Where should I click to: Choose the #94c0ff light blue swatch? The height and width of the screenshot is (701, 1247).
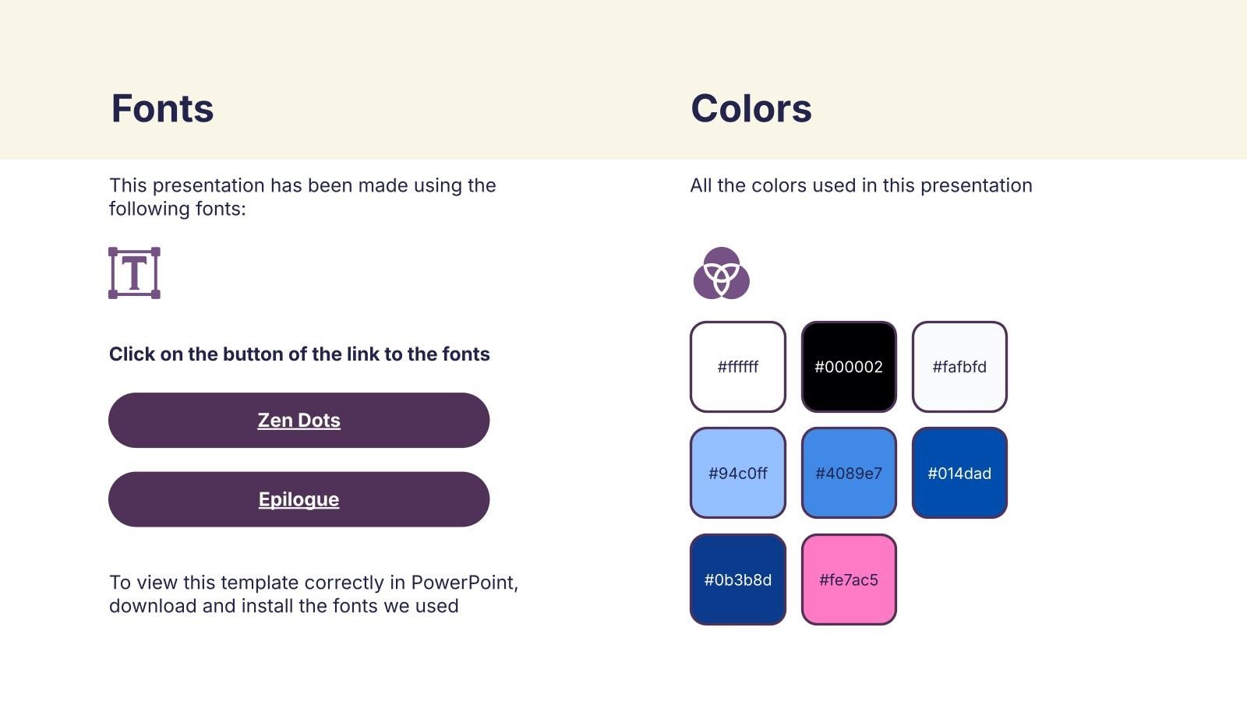737,473
